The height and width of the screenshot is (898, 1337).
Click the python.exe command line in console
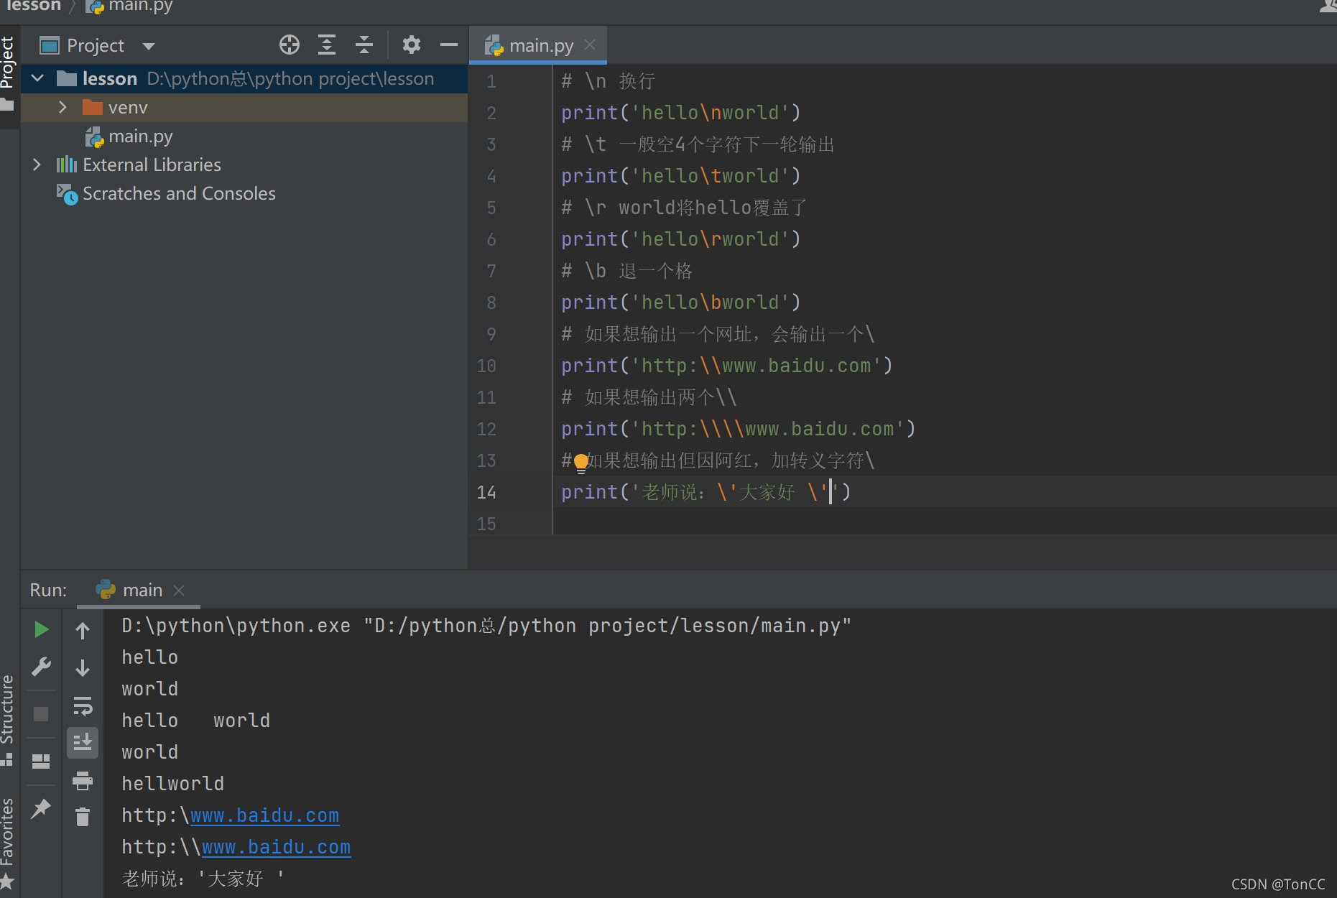point(486,626)
